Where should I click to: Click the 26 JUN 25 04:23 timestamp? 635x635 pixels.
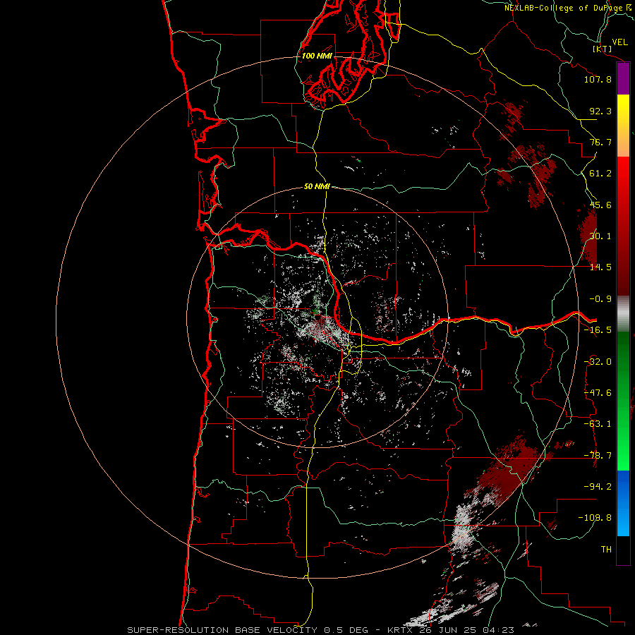point(467,630)
